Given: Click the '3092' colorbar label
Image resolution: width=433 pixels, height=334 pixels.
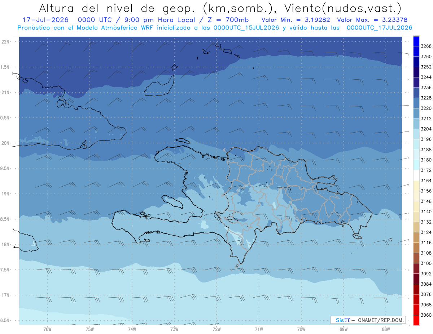Looking at the screenshot, I should click(x=426, y=273).
